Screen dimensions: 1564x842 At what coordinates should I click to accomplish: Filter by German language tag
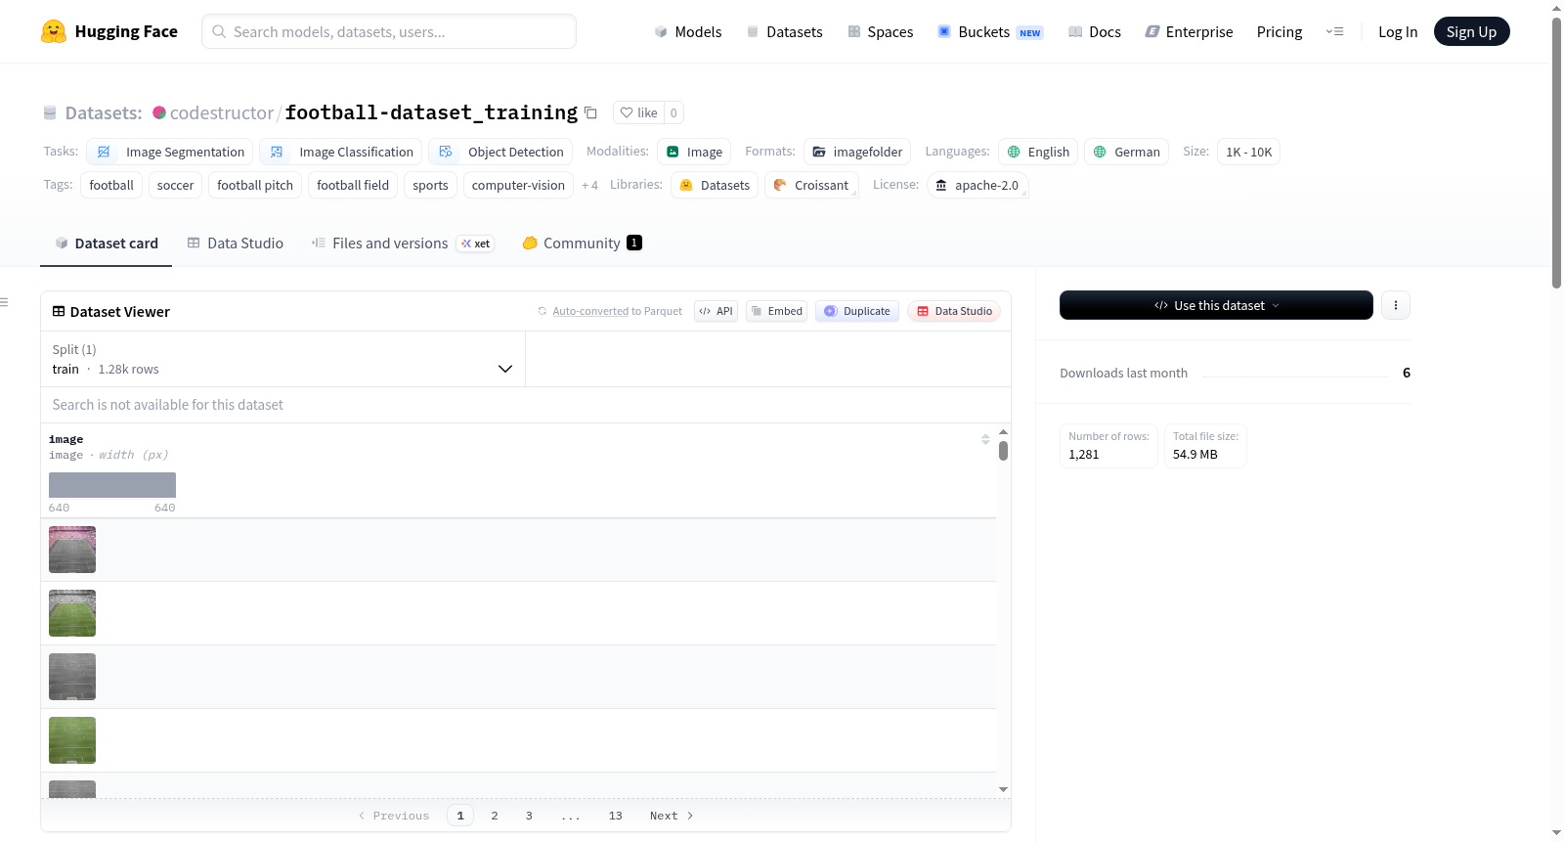pos(1126,152)
